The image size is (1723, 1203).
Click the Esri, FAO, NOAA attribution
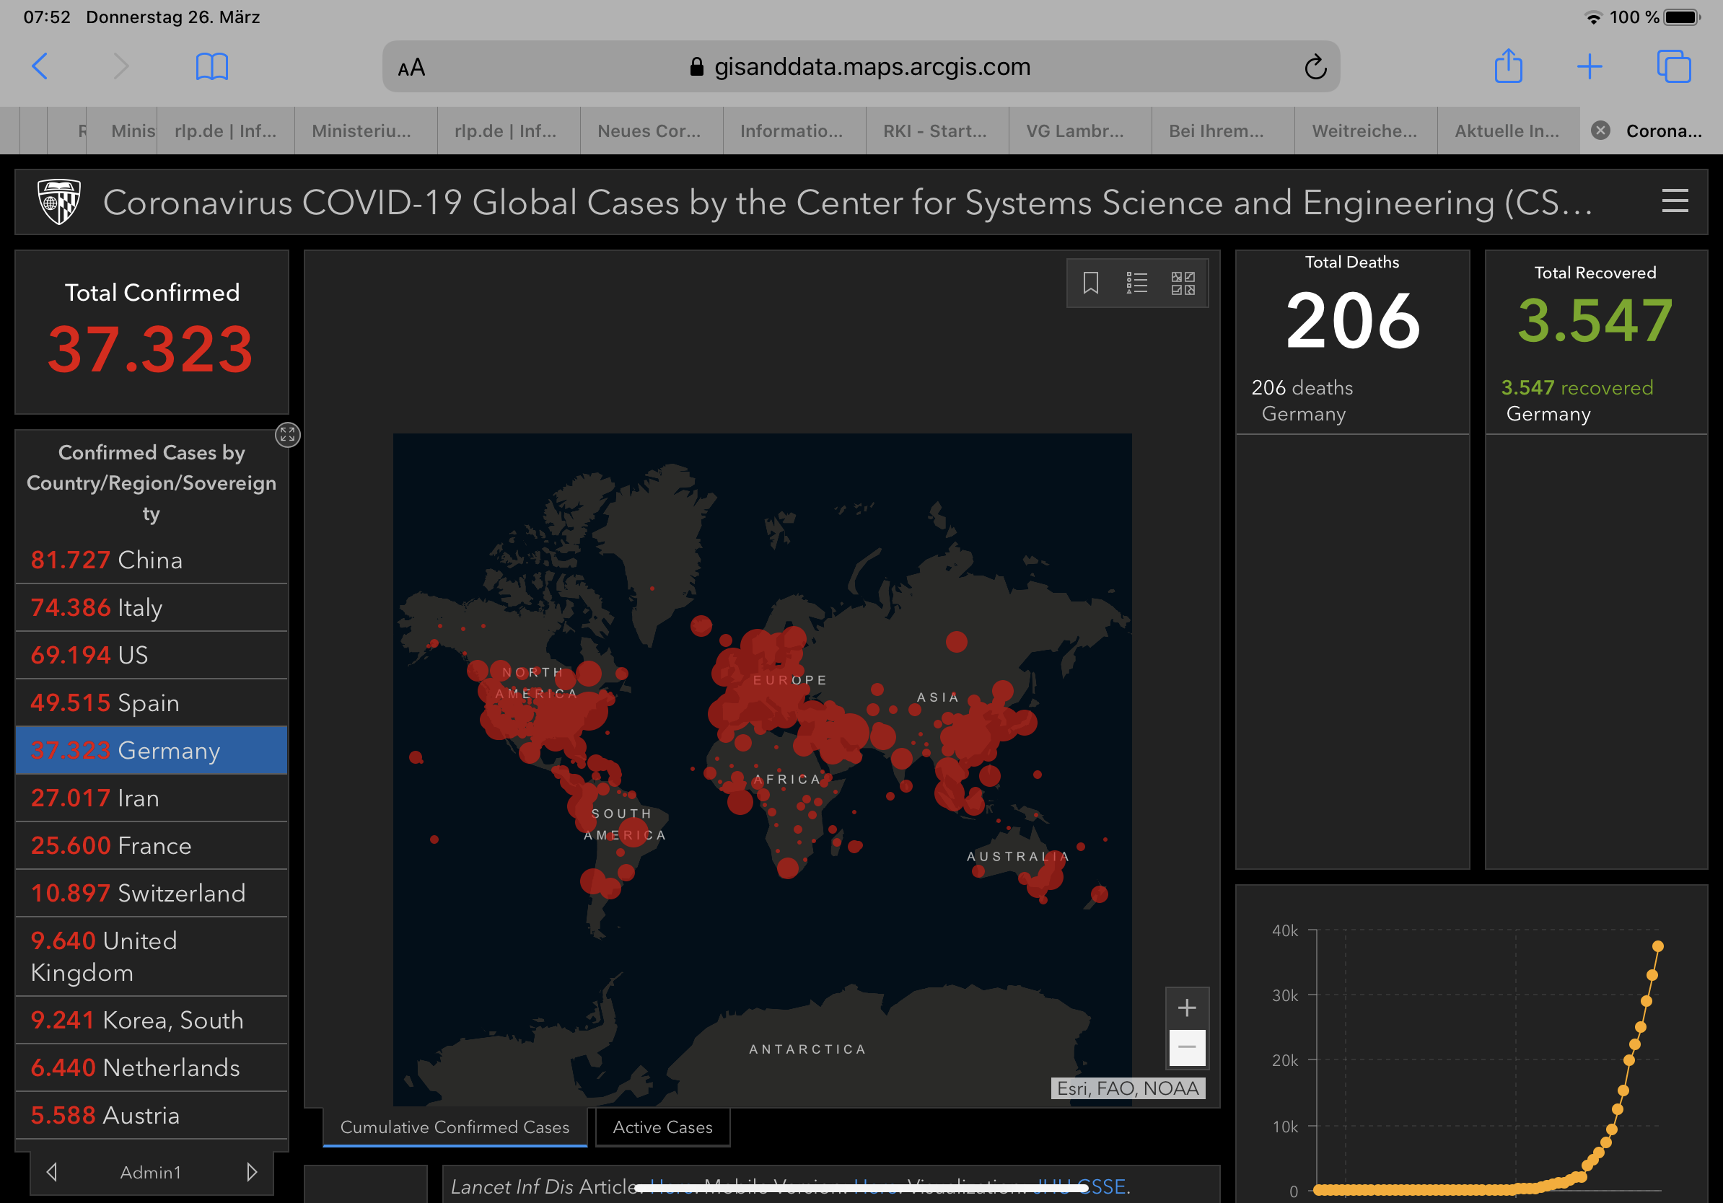[1128, 1088]
